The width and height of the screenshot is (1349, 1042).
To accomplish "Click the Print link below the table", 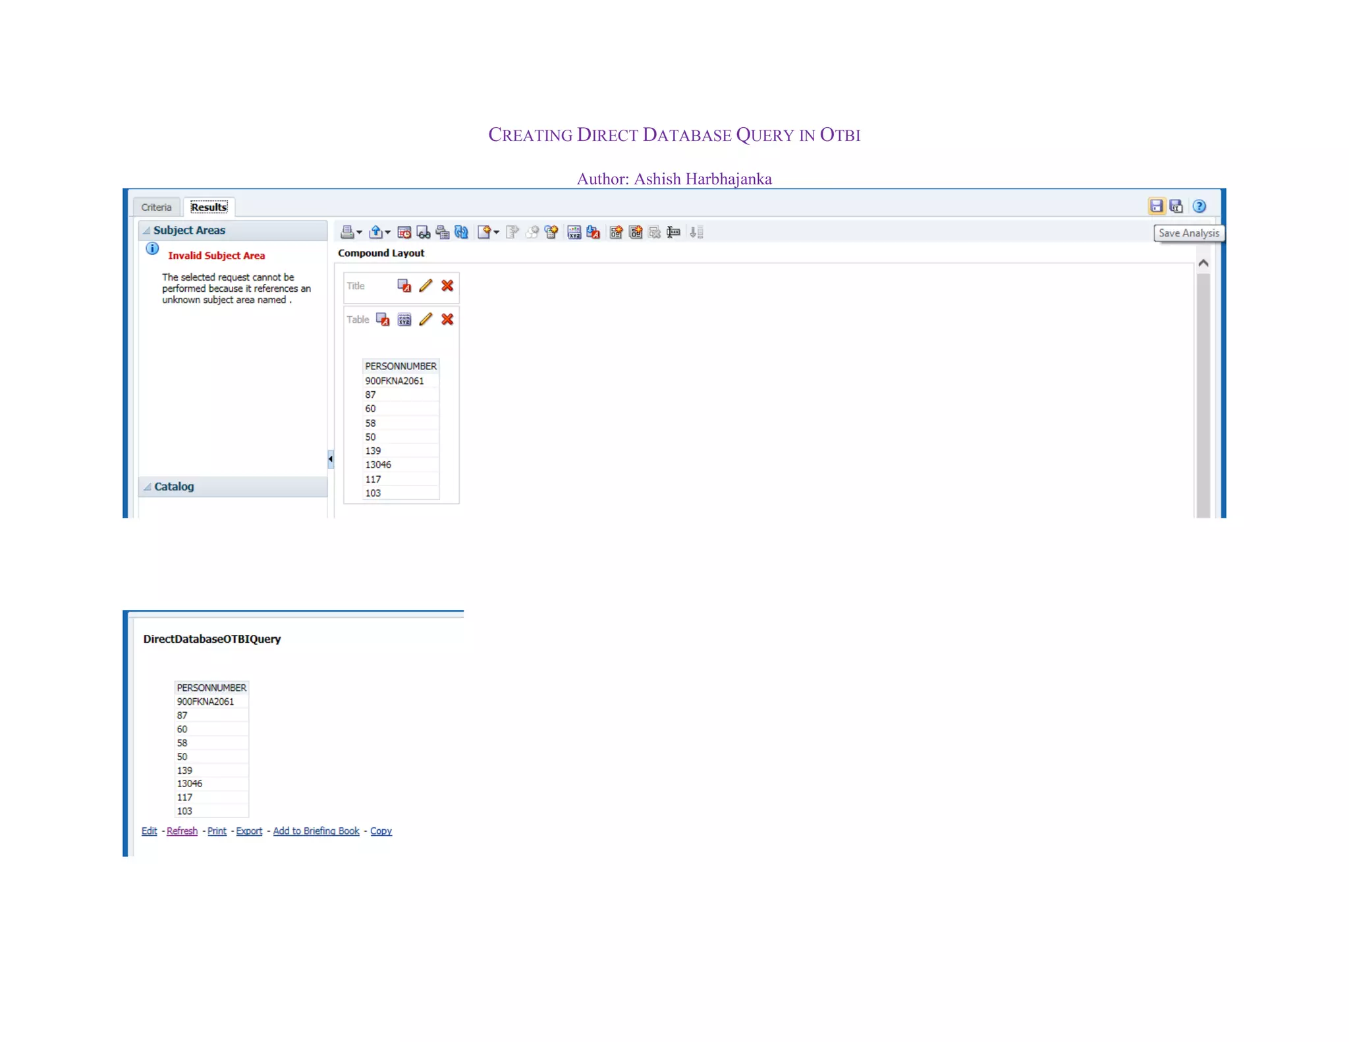I will point(217,831).
